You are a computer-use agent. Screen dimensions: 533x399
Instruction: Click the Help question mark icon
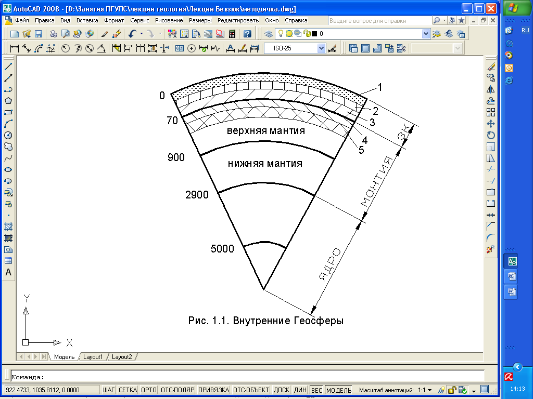[x=247, y=34]
